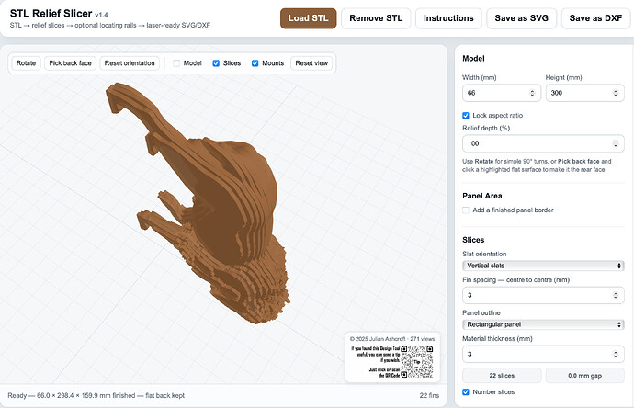Screen dimensions: 634x408
Task: Click the Relief depth (%) field
Action: pyautogui.click(x=543, y=143)
